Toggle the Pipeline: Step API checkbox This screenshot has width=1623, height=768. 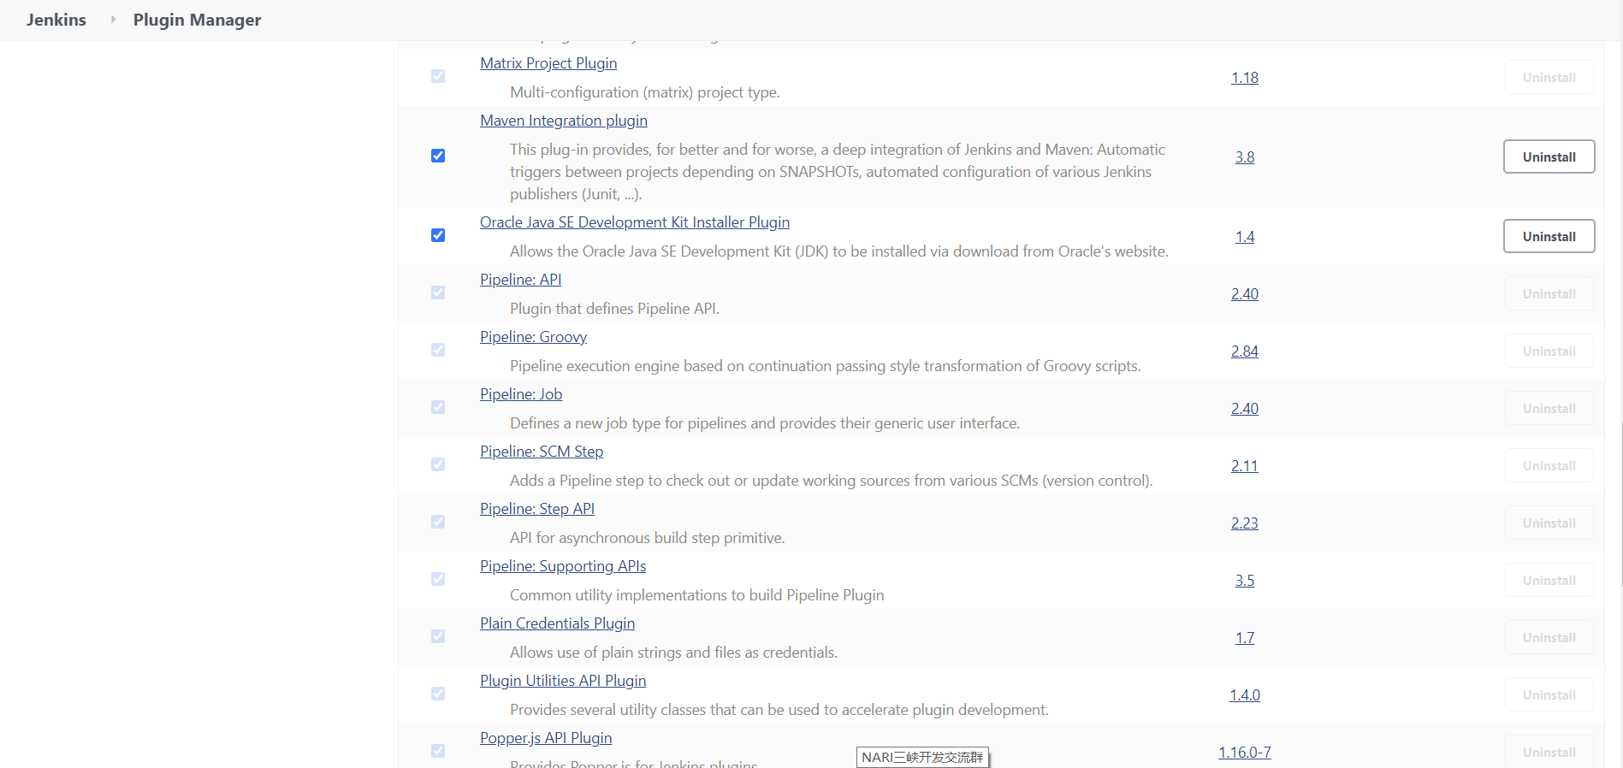click(x=438, y=522)
